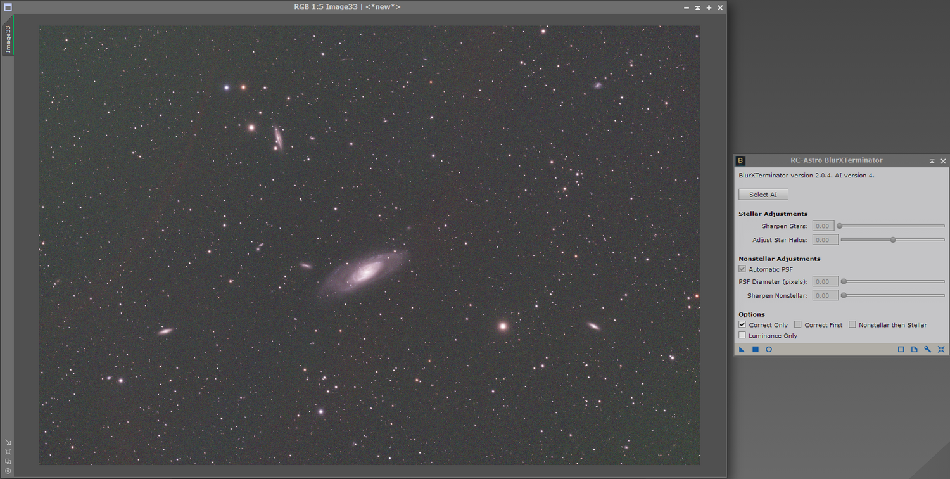Click the arrow icon in image window's lower-left
Viewport: 950px width, 479px height.
point(8,442)
